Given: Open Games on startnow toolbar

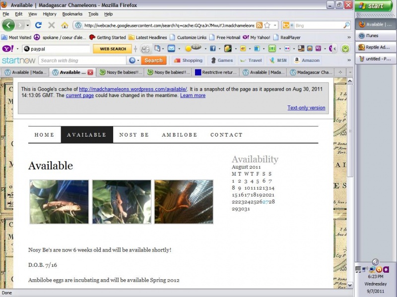Looking at the screenshot, I should coord(222,60).
